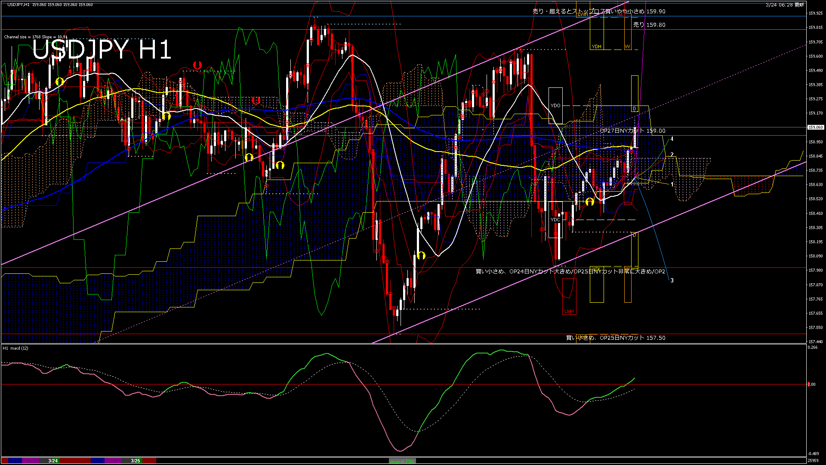Click the current price tag 159.060

[816, 127]
